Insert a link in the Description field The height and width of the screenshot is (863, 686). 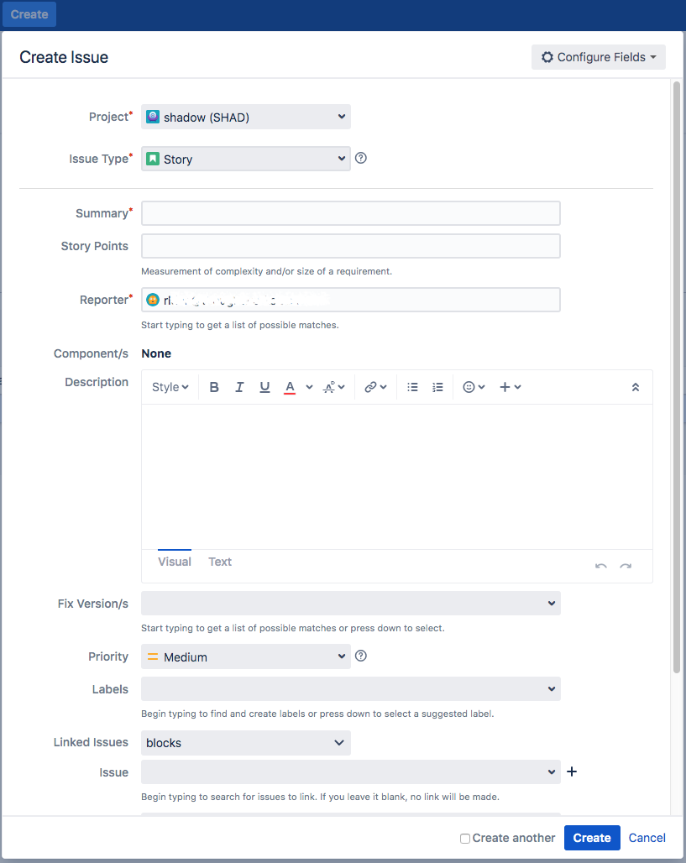click(371, 386)
